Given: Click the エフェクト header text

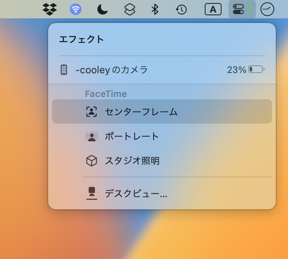Looking at the screenshot, I should 81,39.
